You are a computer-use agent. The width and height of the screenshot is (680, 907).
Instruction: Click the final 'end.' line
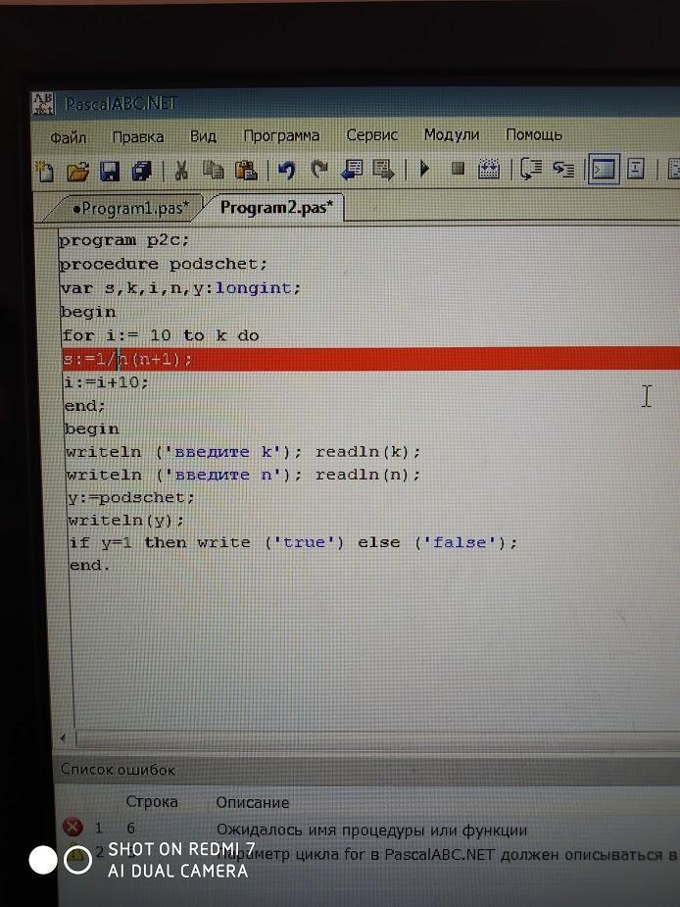tap(89, 565)
